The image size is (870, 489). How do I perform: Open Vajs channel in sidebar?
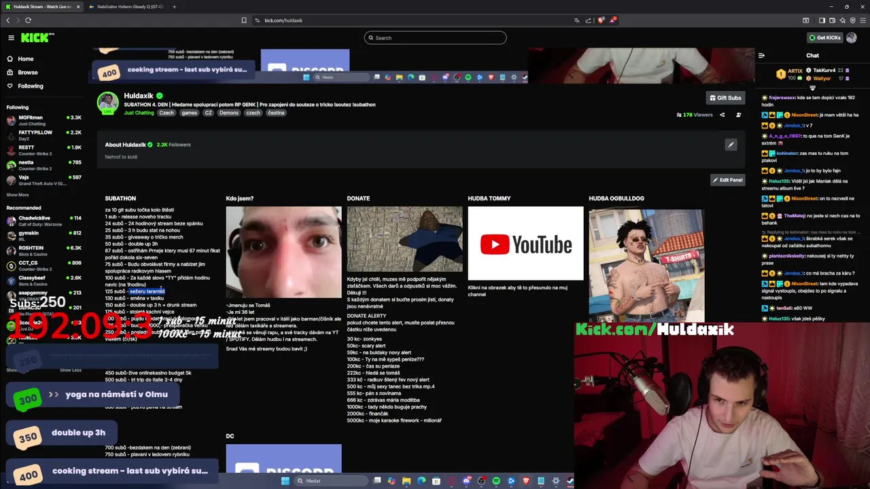pos(43,180)
